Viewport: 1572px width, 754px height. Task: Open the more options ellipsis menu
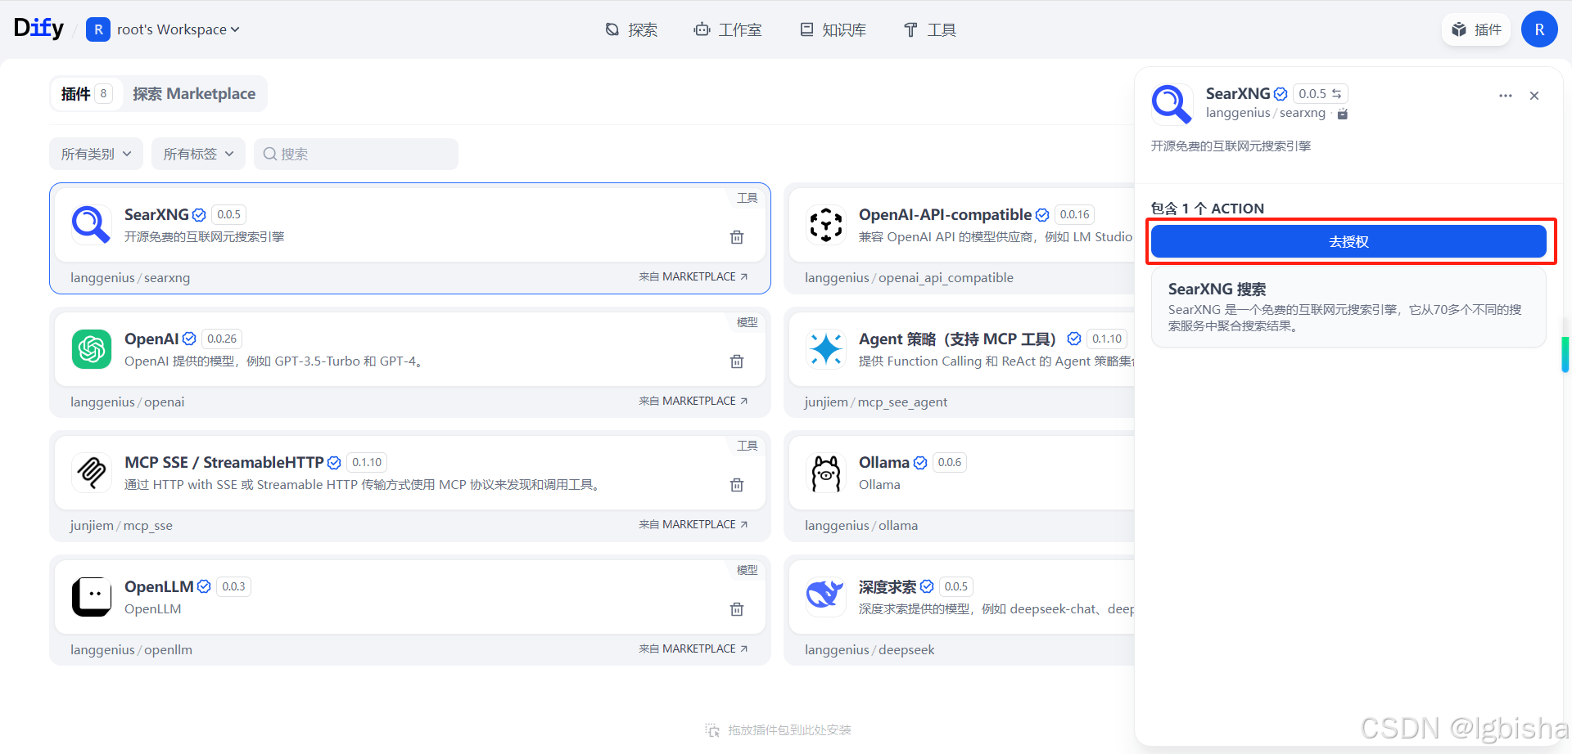[1505, 96]
